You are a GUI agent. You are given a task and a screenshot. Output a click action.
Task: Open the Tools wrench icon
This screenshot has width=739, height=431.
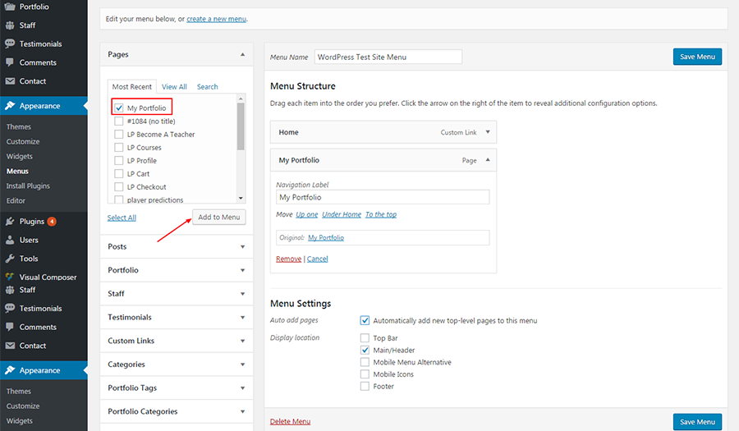pos(10,258)
